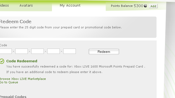Click the Microsoft Points coin icon
Viewport: 175px width, 98px height.
click(145, 6)
